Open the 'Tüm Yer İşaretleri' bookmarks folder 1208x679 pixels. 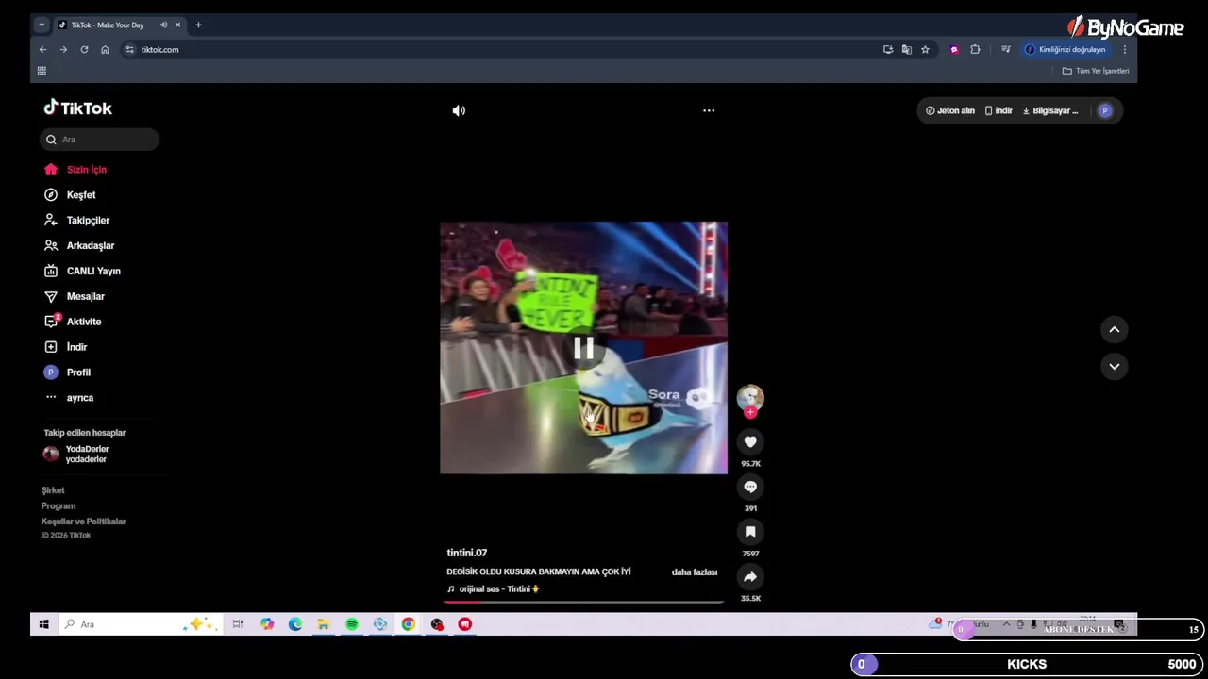coord(1095,71)
